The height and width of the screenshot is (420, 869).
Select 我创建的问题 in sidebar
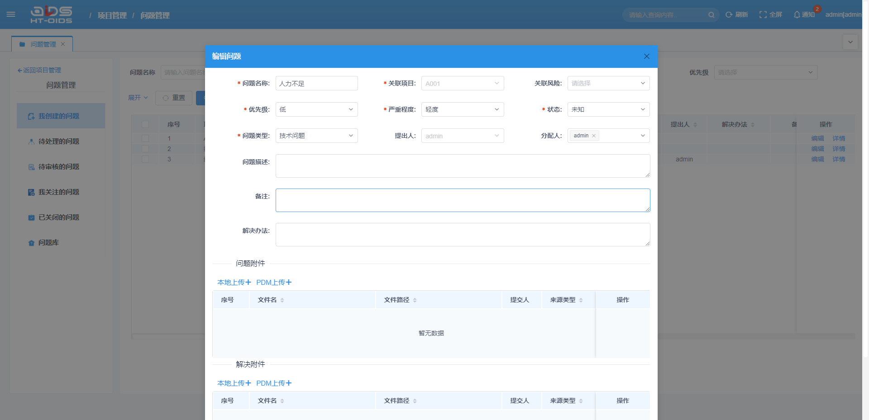[61, 116]
